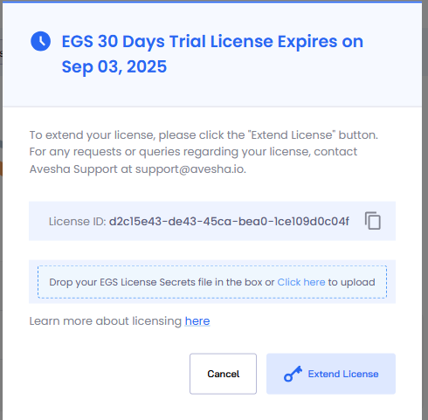The image size is (428, 420).
Task: Open the licensing documentation here link
Action: [197, 321]
